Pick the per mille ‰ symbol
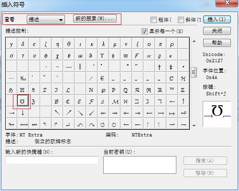Screen dimensions: 239x191 [x=23, y=79]
